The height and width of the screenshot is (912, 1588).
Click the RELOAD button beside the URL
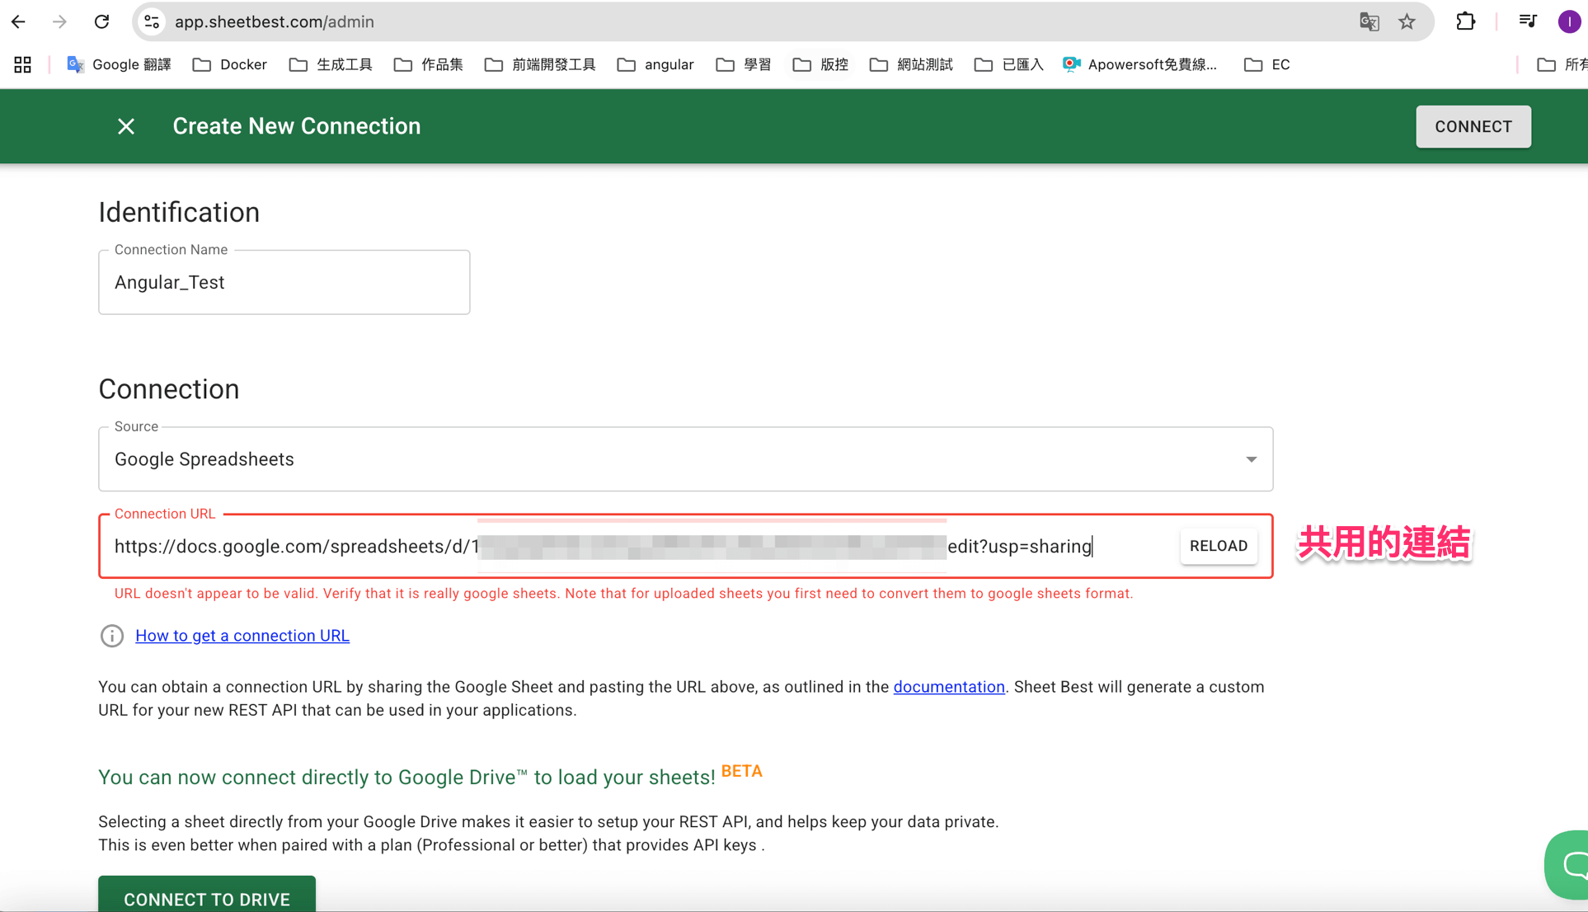pos(1218,546)
